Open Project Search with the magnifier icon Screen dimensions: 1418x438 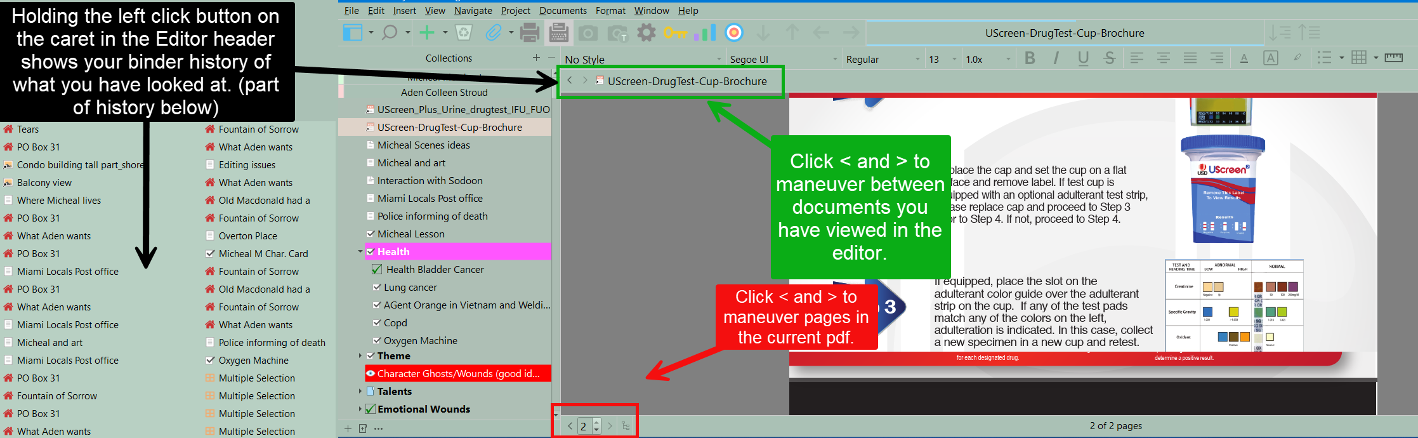pos(390,32)
